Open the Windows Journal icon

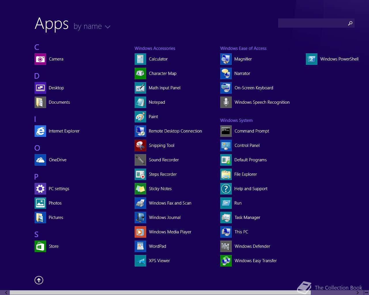[140, 218]
